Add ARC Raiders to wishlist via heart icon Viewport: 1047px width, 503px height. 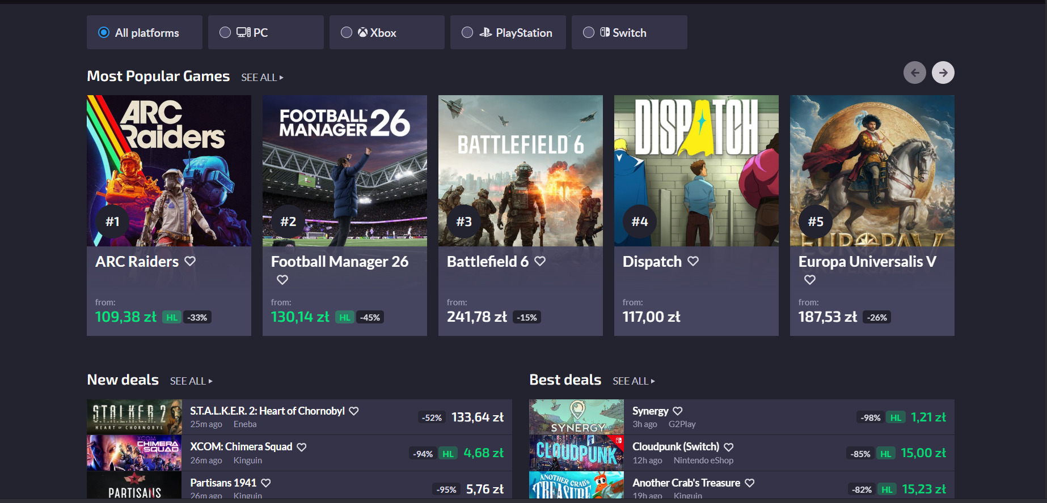click(190, 261)
